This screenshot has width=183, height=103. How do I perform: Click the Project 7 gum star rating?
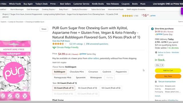tap(128, 16)
